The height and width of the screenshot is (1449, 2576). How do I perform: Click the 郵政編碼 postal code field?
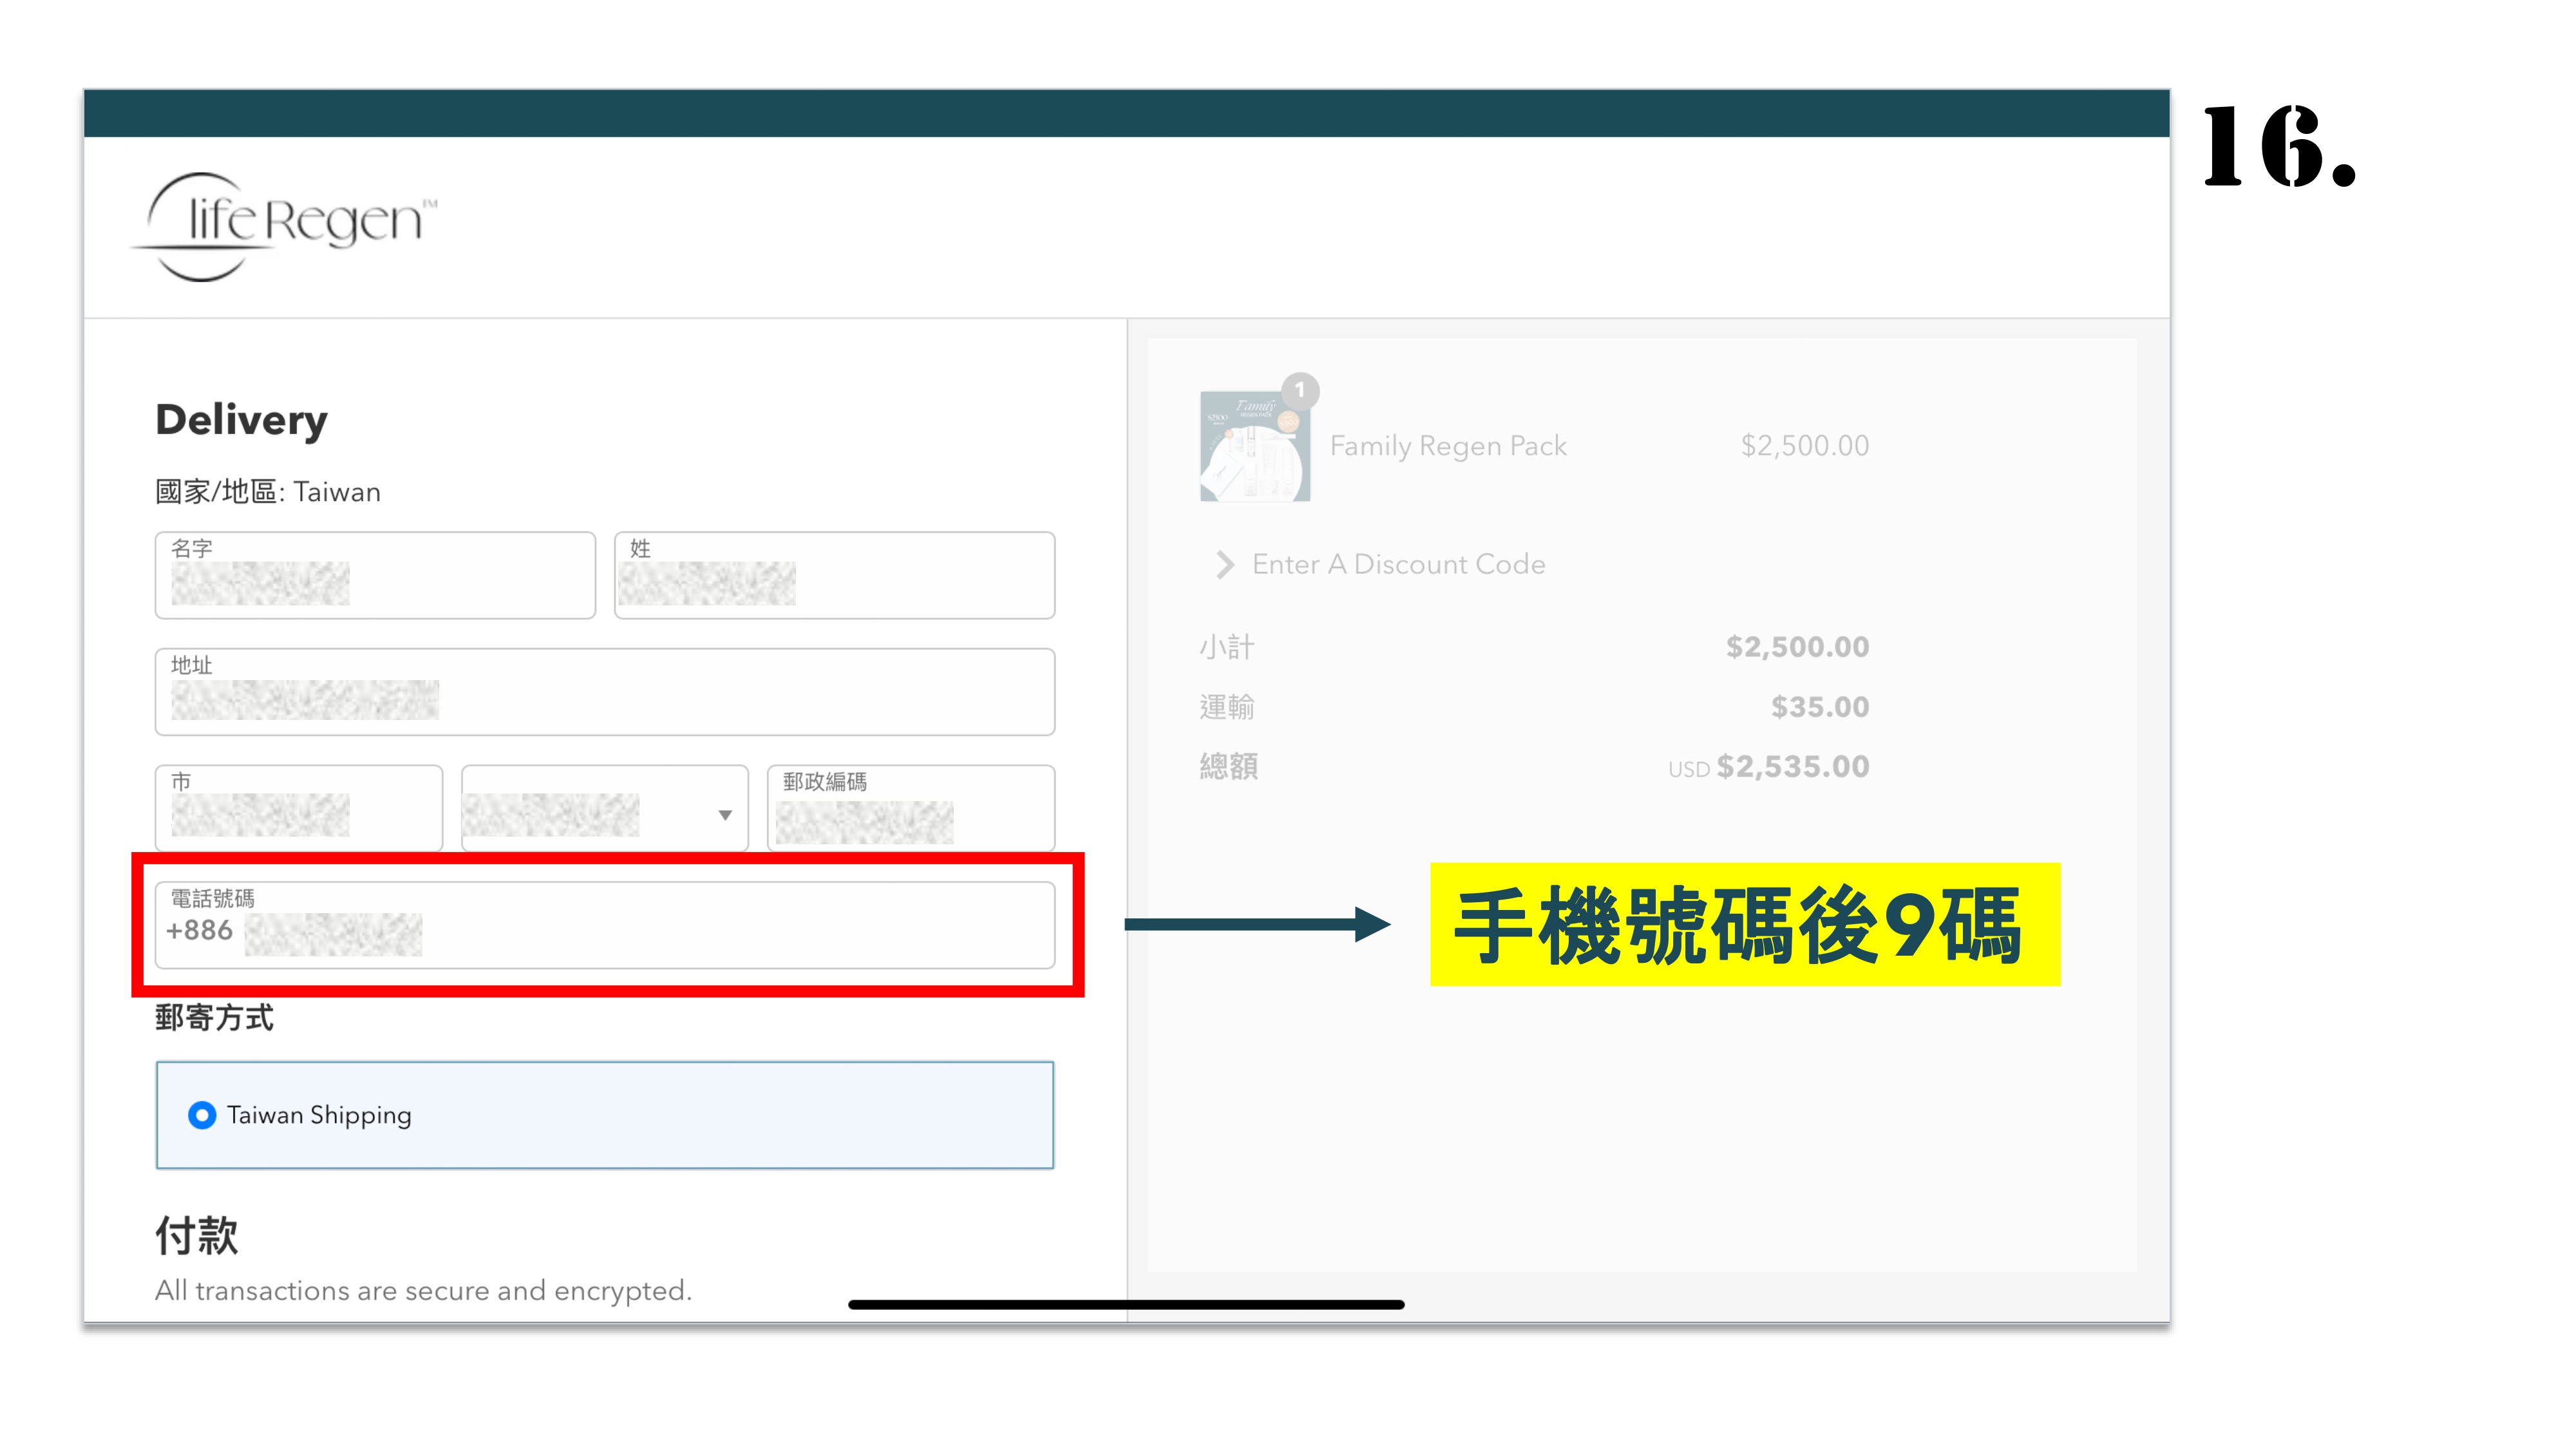[910, 808]
